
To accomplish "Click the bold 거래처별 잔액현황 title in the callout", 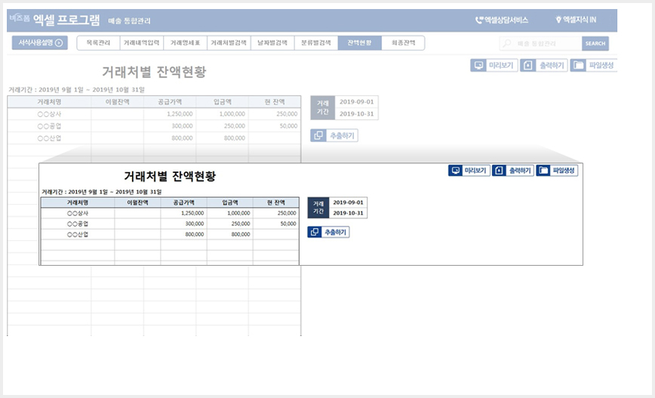I will pyautogui.click(x=170, y=176).
